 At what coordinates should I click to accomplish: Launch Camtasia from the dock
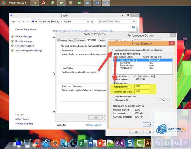tap(139, 143)
